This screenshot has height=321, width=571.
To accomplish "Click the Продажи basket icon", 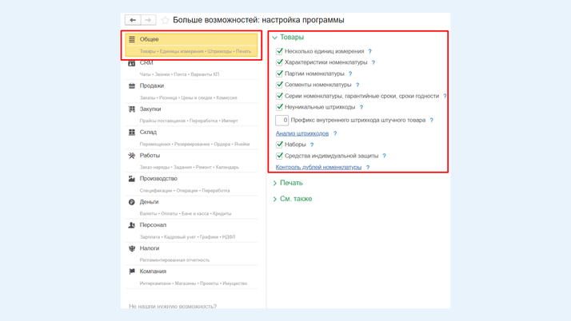I will coord(132,85).
